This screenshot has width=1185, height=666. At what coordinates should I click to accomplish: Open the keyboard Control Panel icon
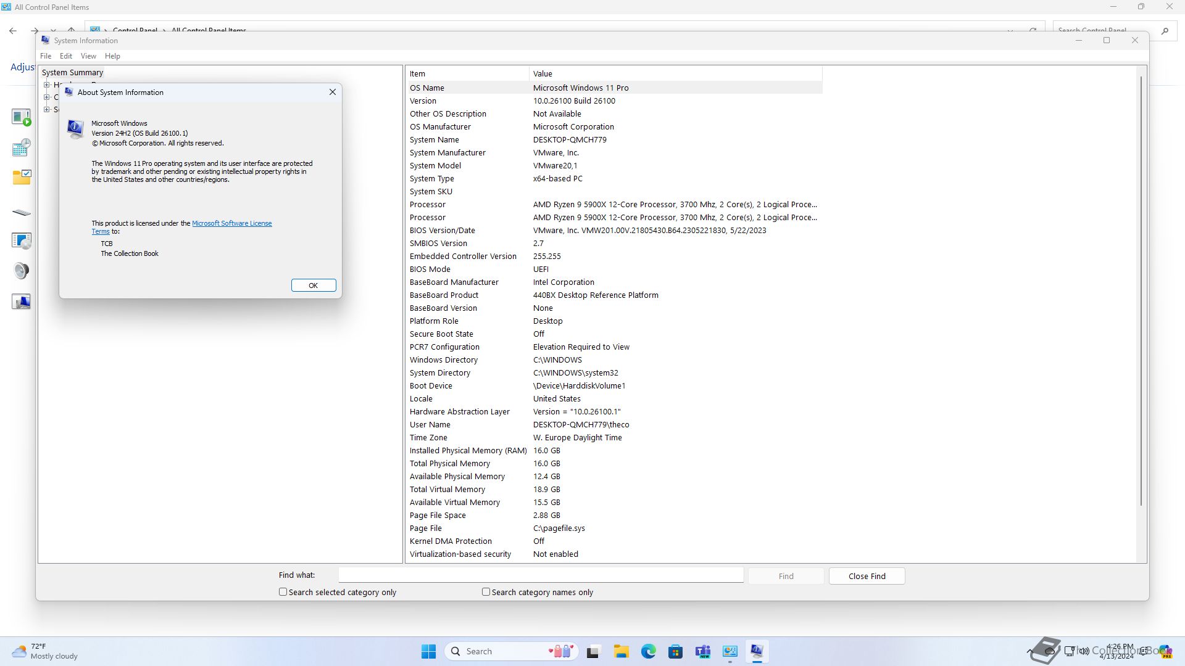22,212
